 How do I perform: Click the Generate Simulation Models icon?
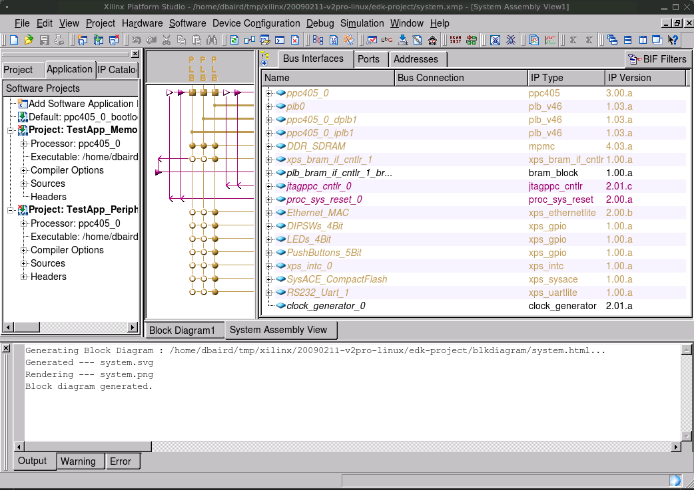point(534,40)
